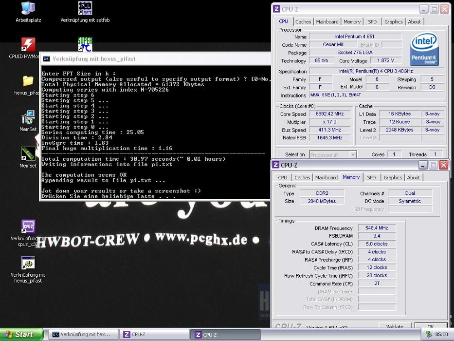
Task: Click the upper CPU-Z window title icon
Action: coord(276,9)
